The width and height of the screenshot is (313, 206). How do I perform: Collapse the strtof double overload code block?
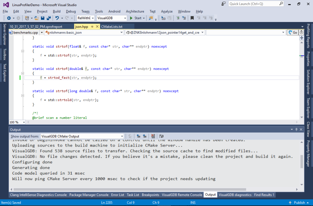(23, 73)
